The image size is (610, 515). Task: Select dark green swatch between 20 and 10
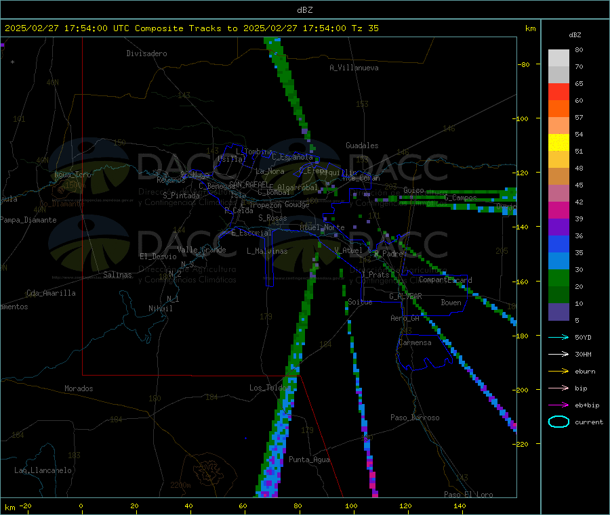click(x=558, y=294)
